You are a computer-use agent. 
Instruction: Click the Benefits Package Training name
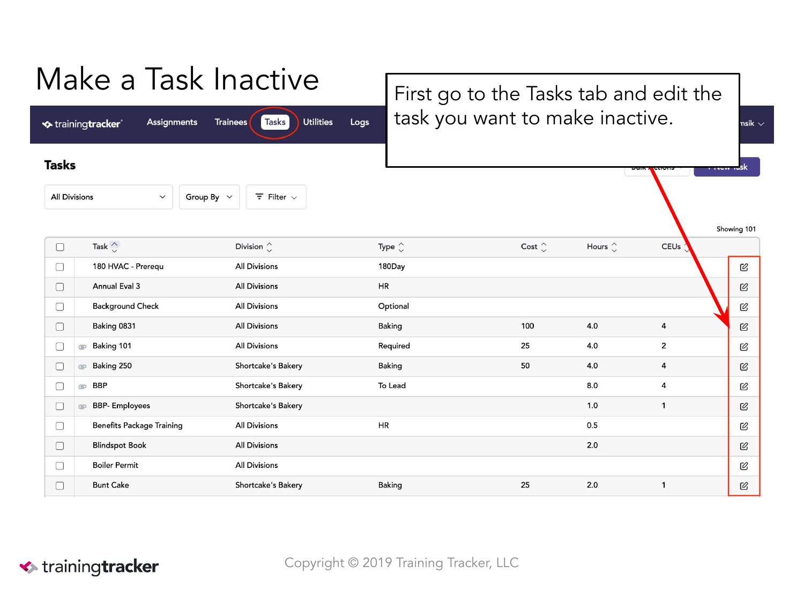point(138,426)
